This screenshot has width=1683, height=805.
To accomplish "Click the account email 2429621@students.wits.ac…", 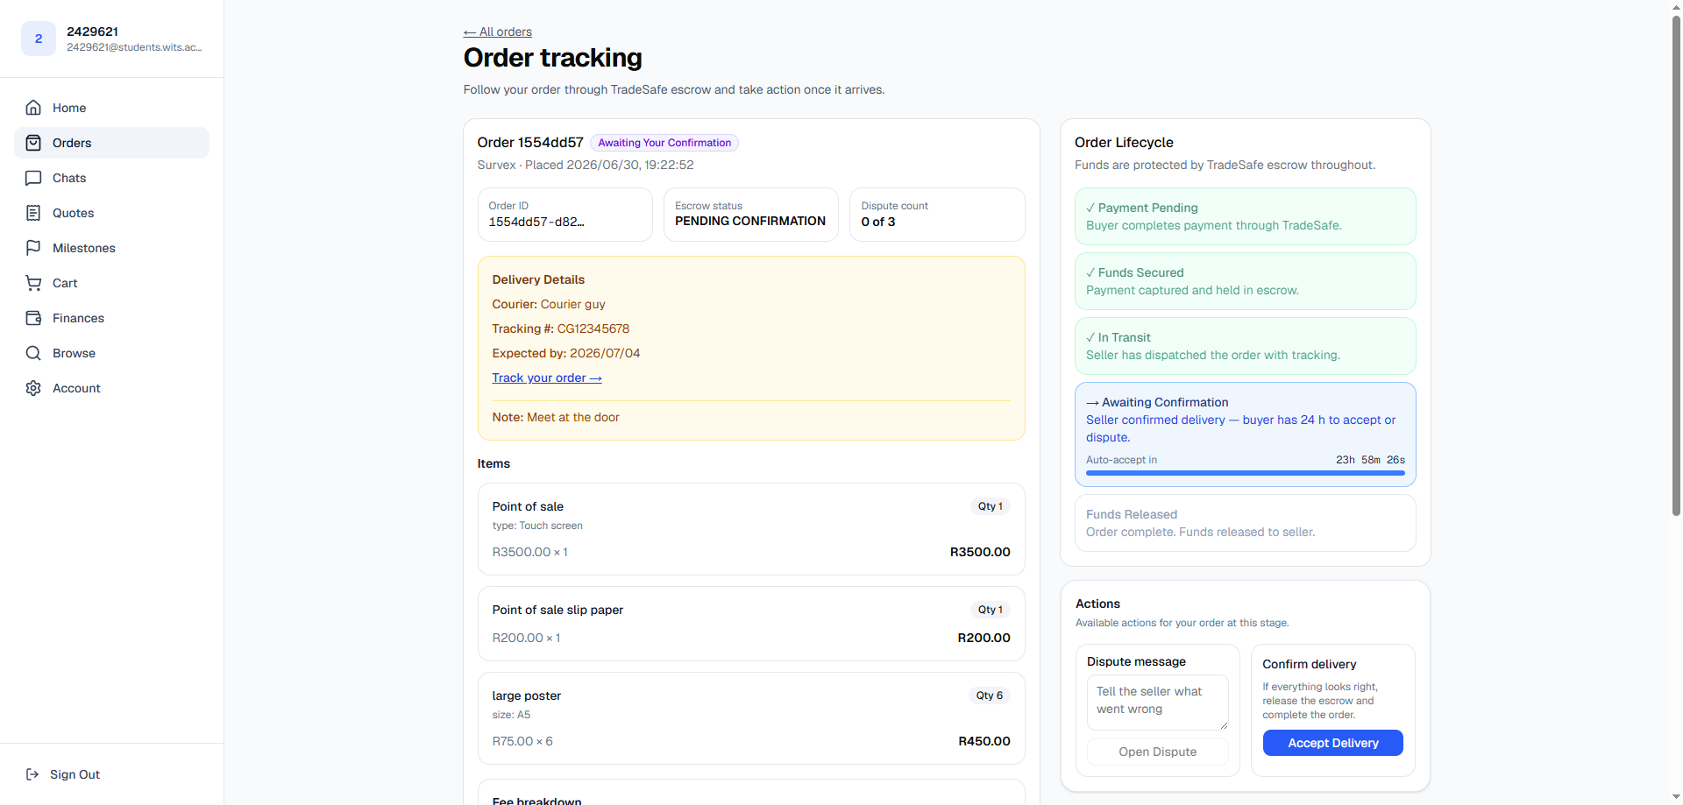I will 134,47.
